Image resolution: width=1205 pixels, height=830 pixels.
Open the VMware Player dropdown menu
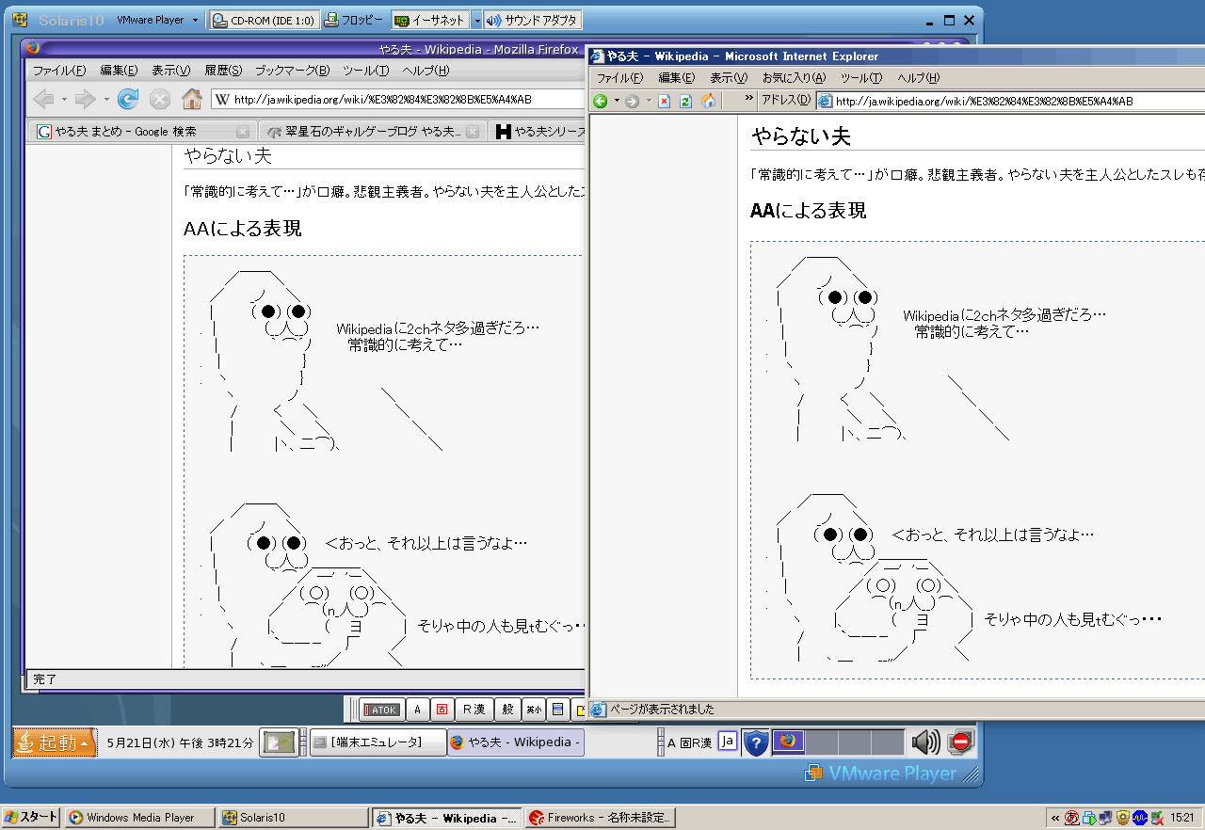click(158, 20)
